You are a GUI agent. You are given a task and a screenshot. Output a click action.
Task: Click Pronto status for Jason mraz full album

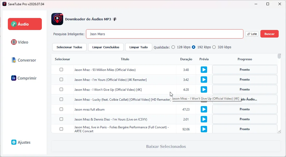[x=245, y=109]
